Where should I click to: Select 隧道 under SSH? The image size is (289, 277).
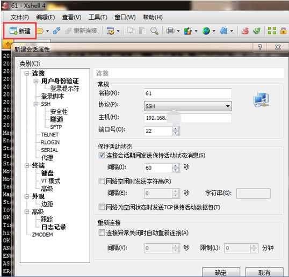[56, 119]
